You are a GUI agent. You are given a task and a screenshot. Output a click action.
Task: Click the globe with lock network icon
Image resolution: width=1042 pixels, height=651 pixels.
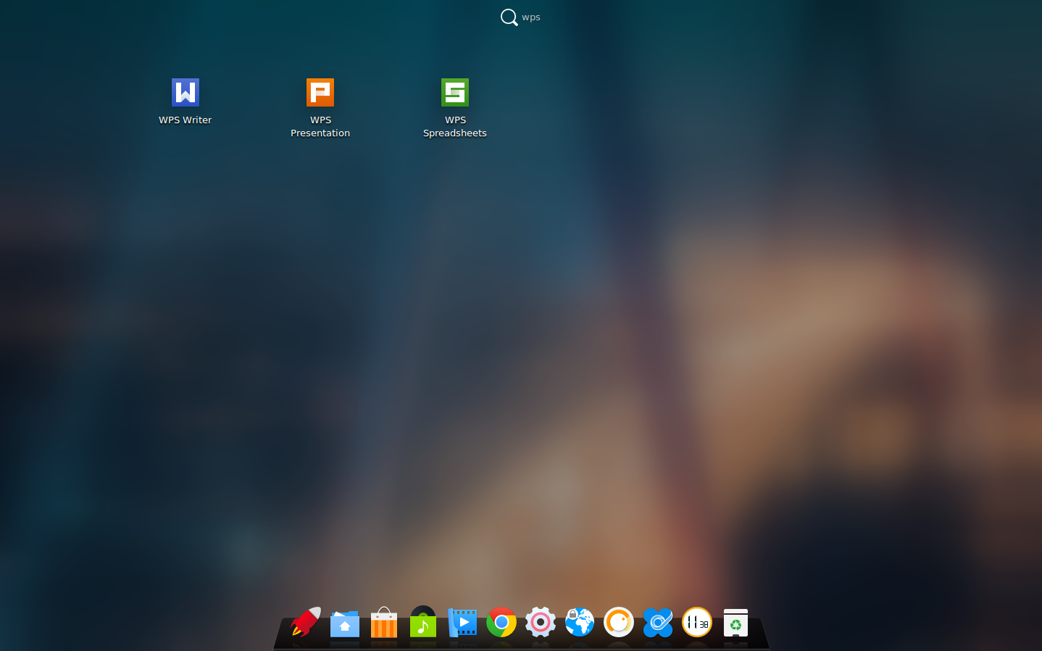click(580, 622)
